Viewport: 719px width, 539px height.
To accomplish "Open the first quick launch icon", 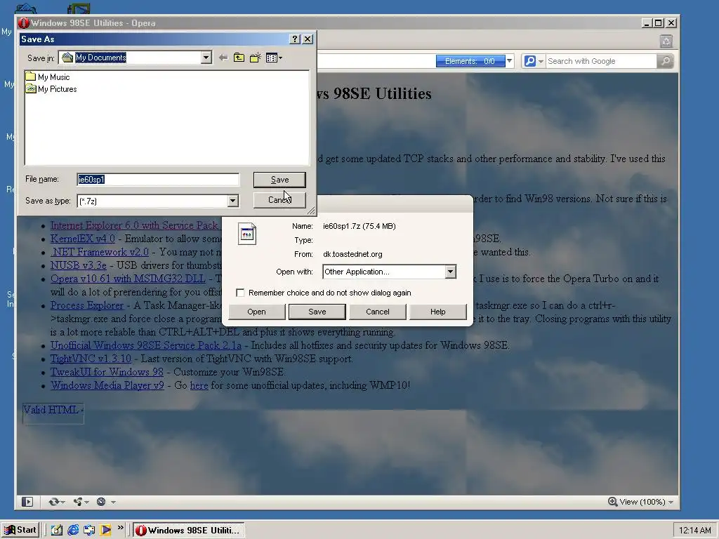I will 56,531.
